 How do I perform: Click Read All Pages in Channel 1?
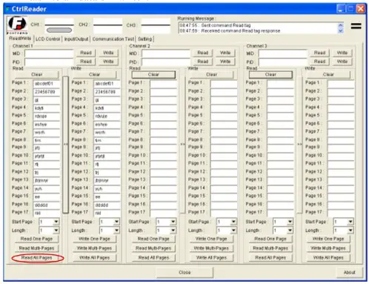pos(36,258)
